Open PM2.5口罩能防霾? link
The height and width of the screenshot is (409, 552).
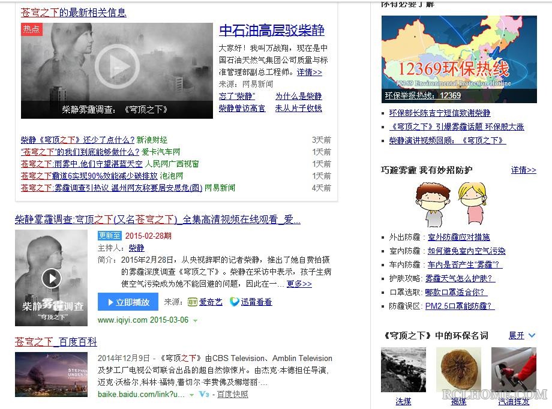click(x=460, y=306)
